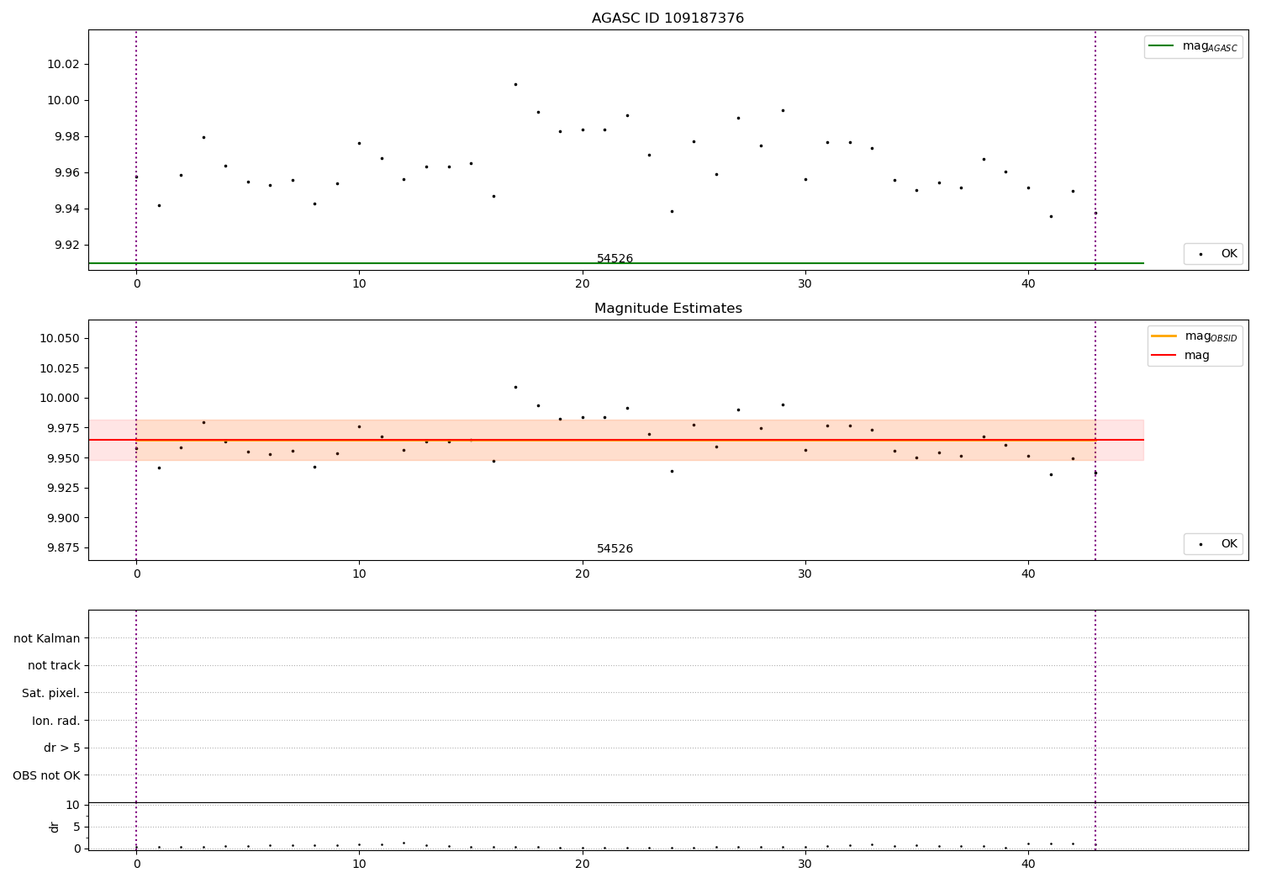1261x883 pixels.
Task: Click the 'Sat. pixel.' row label
Action: 51,693
